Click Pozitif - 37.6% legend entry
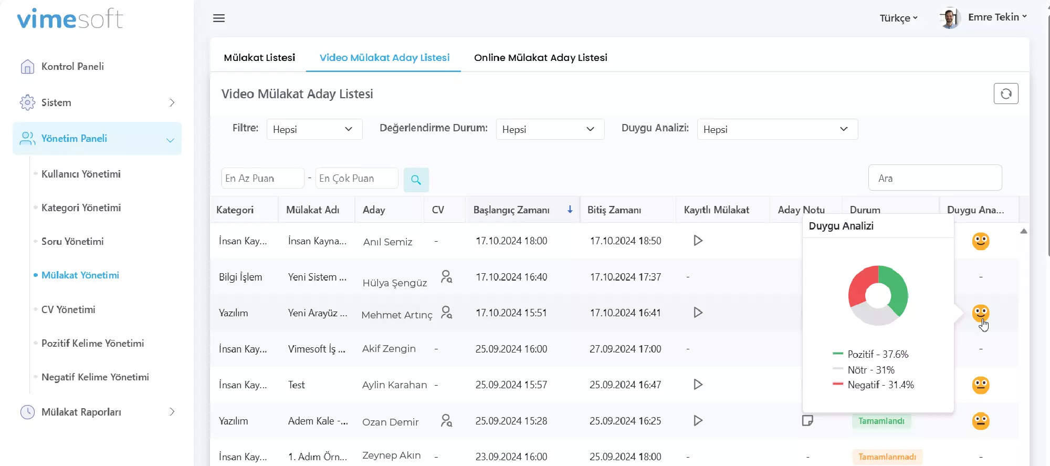This screenshot has width=1050, height=466. point(870,354)
